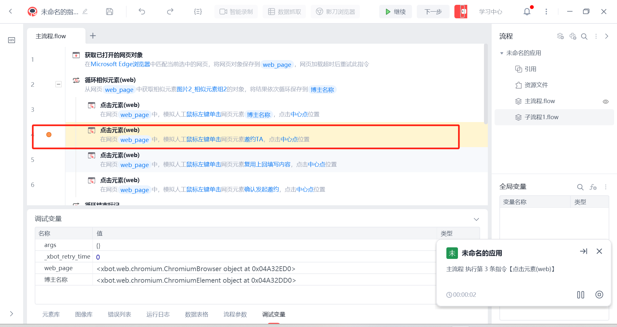
Task: Click the 博主名称 variable in step 2
Action: 322,90
